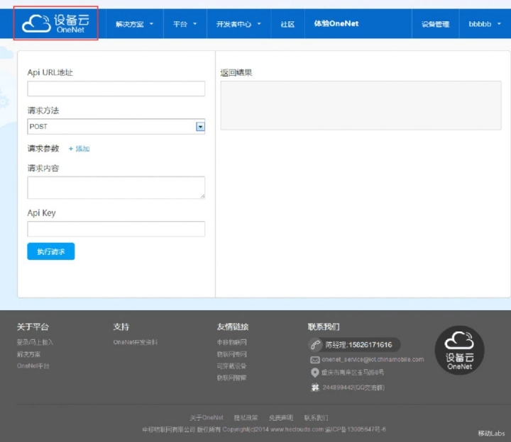511x442 pixels.
Task: Click the phone icon beside 陈经理
Action: click(x=316, y=345)
